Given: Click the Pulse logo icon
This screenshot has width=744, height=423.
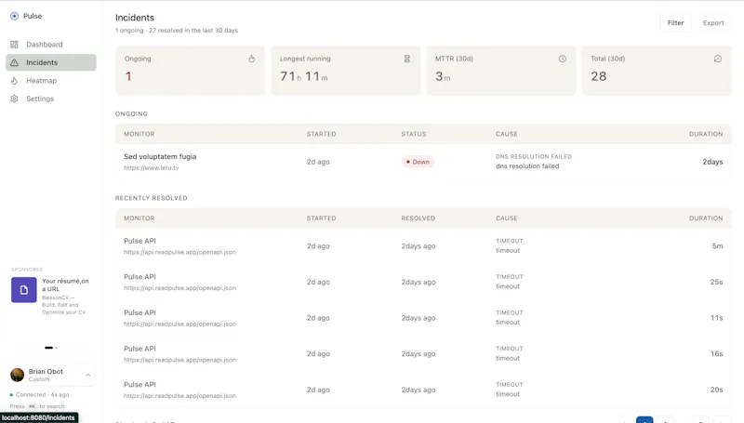Looking at the screenshot, I should [14, 16].
